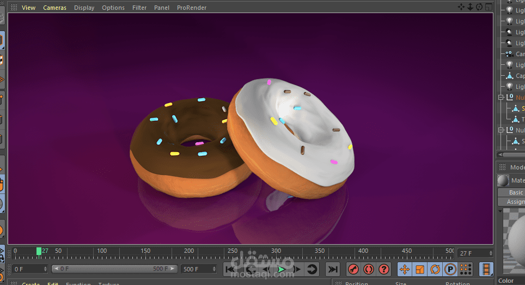Viewport: 525px width, 285px height.
Task: Adjust stepper on 500 F end field
Action: [x=214, y=269]
